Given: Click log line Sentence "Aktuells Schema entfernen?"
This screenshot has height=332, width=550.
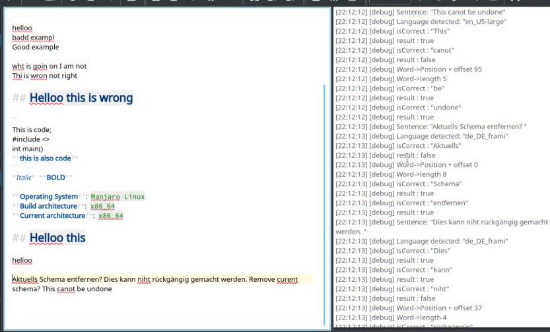Looking at the screenshot, I should (431, 127).
